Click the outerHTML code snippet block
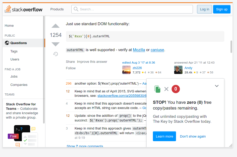Viewport: 237px width, 157px height. [145, 36]
